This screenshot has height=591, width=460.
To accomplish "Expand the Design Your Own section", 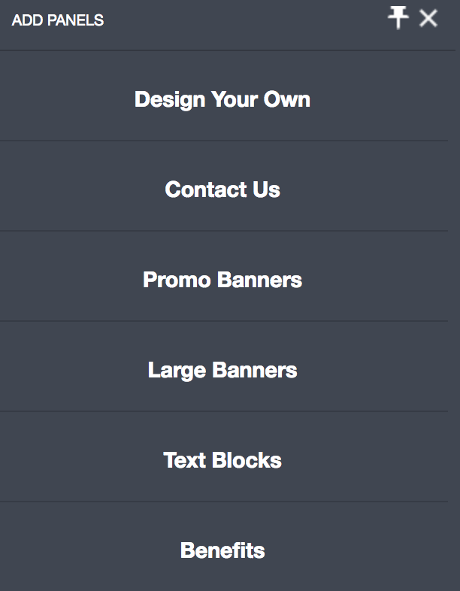I will click(x=222, y=99).
